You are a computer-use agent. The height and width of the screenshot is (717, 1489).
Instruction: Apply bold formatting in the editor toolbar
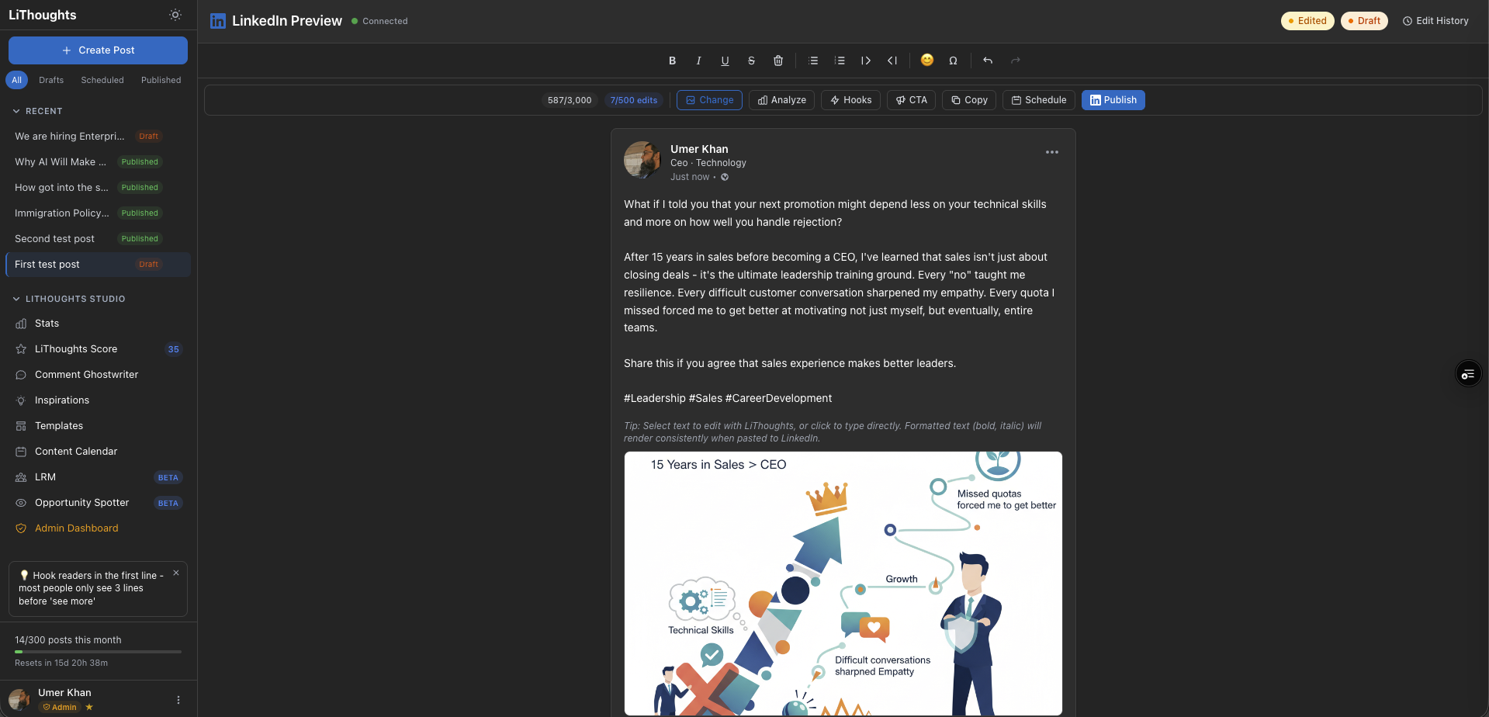pos(672,61)
